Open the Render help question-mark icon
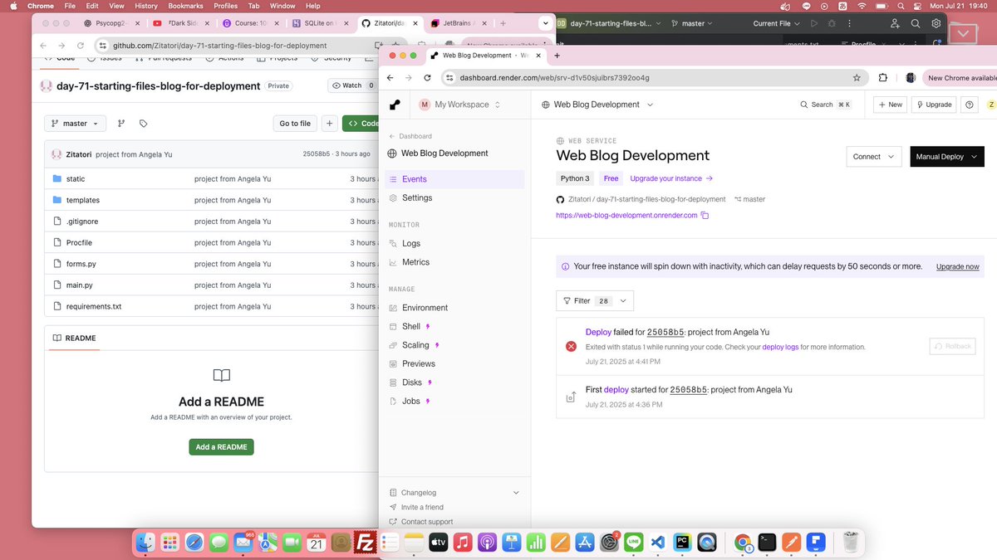 (x=969, y=105)
